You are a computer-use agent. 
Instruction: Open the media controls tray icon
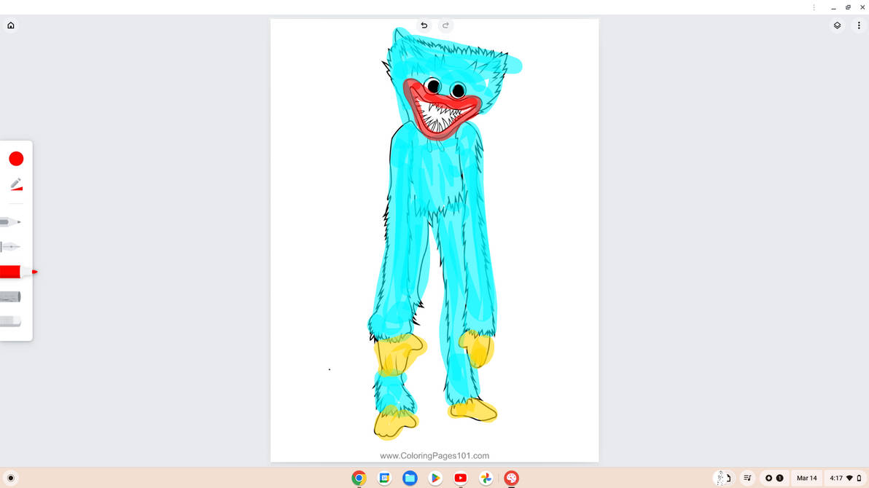click(748, 478)
